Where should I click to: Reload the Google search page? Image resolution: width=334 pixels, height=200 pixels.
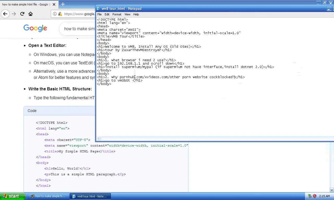22,14
